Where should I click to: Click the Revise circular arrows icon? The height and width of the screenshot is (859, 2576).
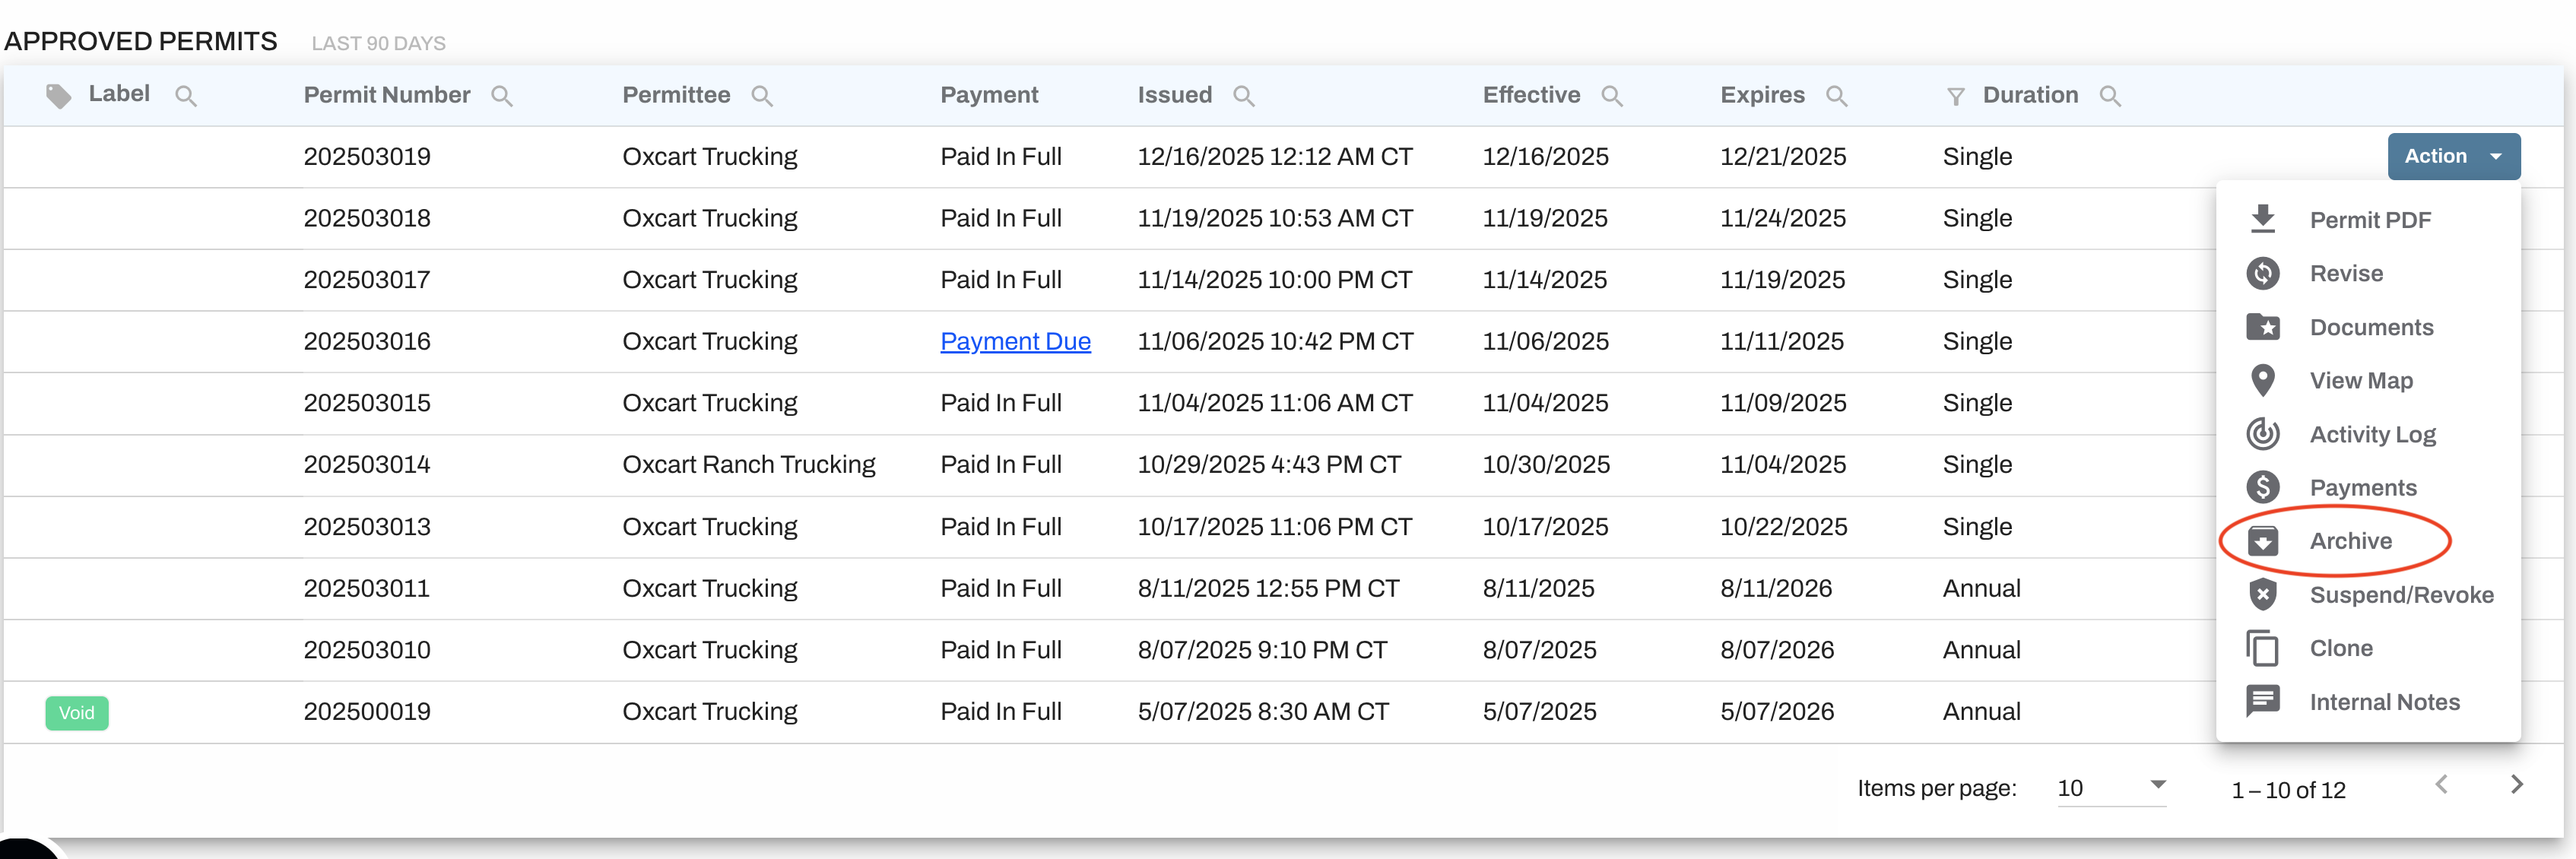[2263, 273]
